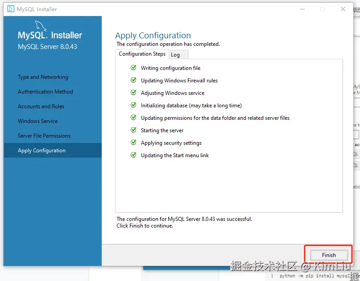Open the Type and Networking step
360x281 pixels.
tap(43, 77)
